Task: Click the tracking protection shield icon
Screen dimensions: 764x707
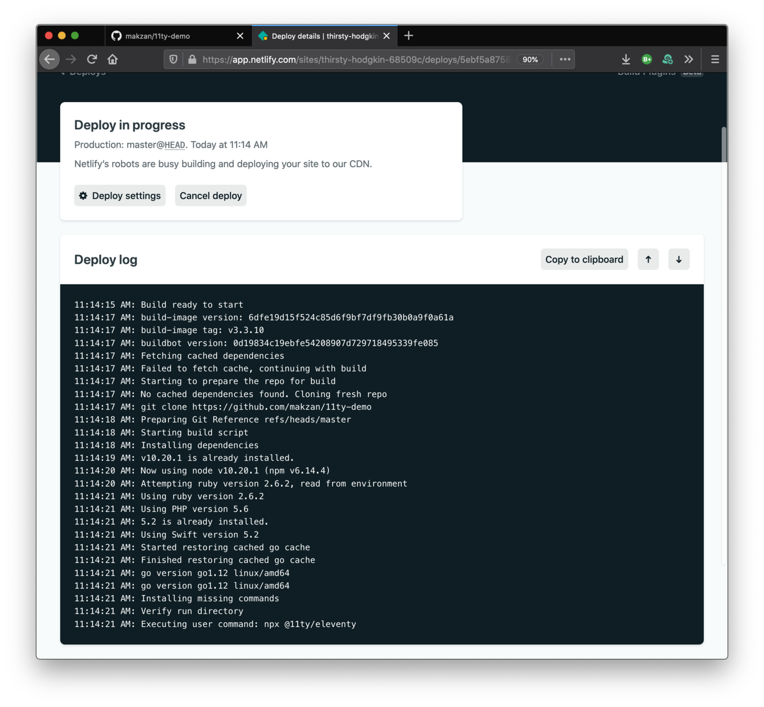Action: (x=173, y=59)
